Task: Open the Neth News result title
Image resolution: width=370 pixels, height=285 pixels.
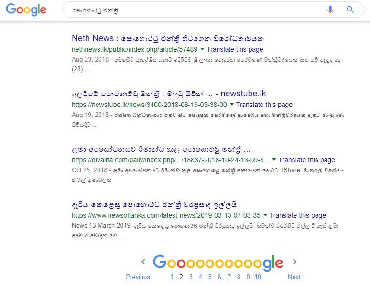Action: click(x=167, y=38)
